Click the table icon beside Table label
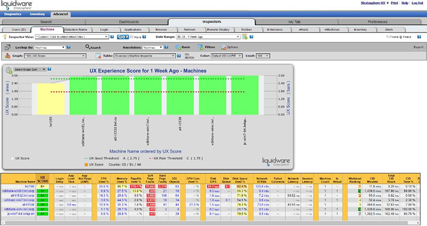This screenshot has height=226, width=427. pos(98,56)
